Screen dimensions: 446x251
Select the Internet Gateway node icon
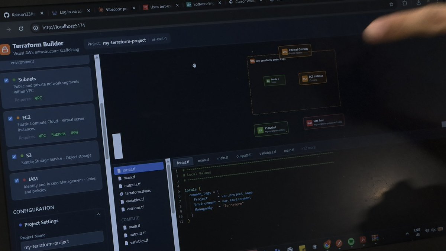[285, 52]
